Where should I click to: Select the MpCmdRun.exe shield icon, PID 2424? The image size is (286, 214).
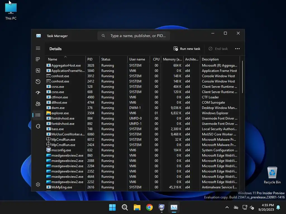point(48,145)
